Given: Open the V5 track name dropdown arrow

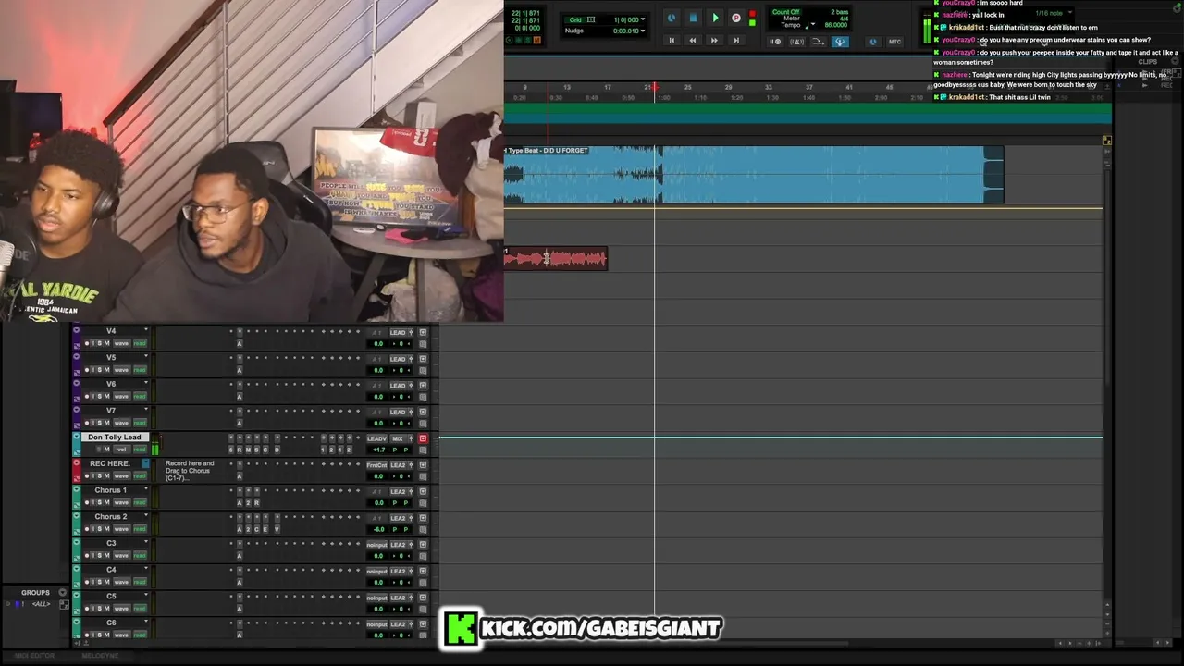Looking at the screenshot, I should pyautogui.click(x=145, y=357).
